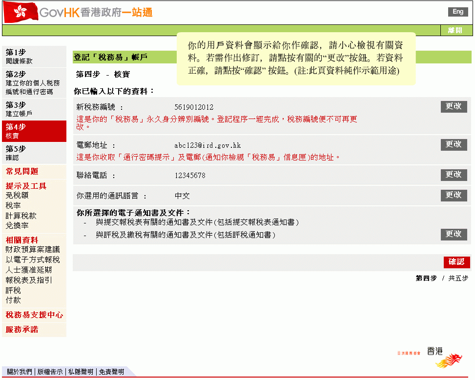475x380 pixels.
Task: Select 第3步 建立帳戶 step in sidebar
Action: pyautogui.click(x=20, y=109)
